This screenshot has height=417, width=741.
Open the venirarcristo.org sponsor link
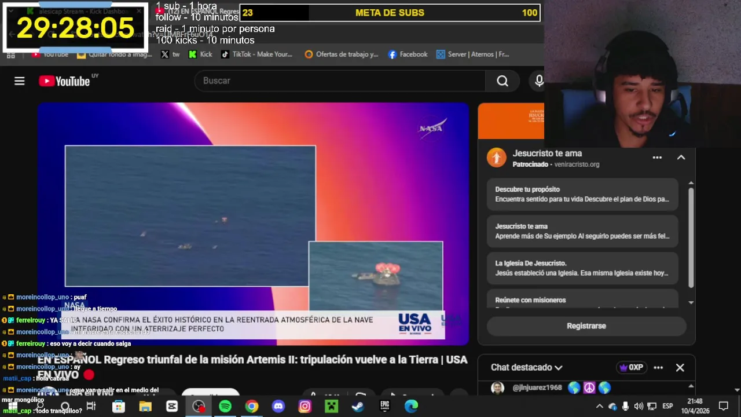pos(577,164)
